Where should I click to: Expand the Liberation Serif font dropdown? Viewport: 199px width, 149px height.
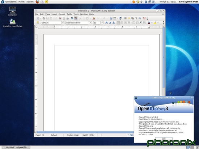click(90, 23)
